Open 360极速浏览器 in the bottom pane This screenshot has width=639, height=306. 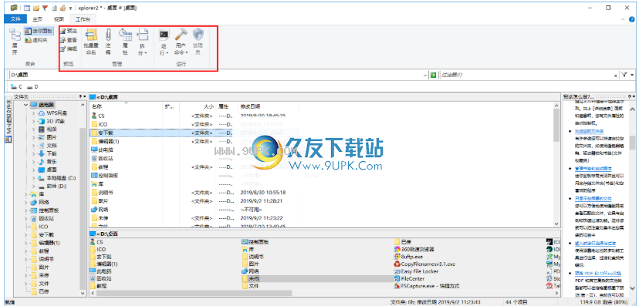[x=414, y=249]
